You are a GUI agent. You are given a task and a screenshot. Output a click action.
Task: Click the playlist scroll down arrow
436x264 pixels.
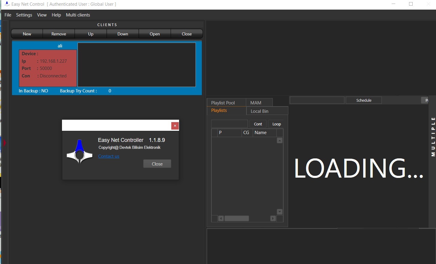coord(280,212)
